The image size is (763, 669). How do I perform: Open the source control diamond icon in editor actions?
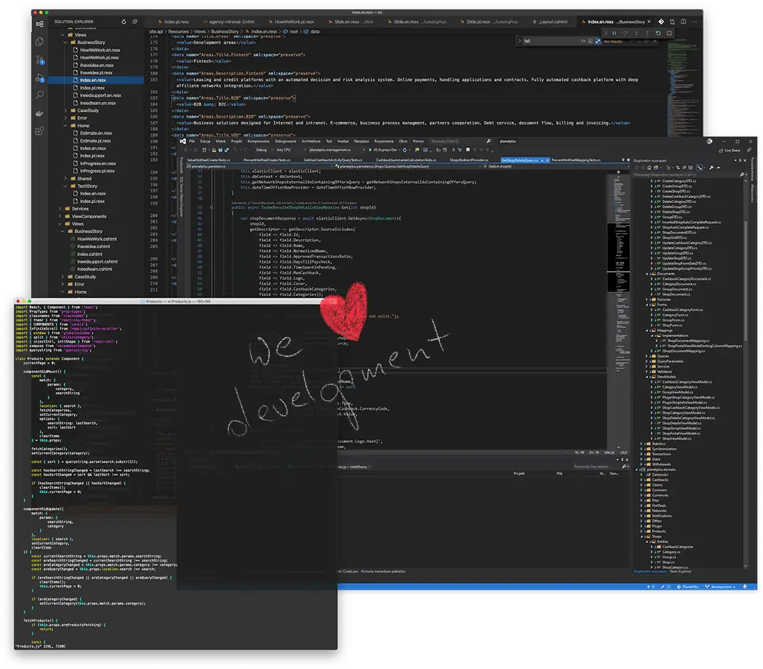(661, 21)
